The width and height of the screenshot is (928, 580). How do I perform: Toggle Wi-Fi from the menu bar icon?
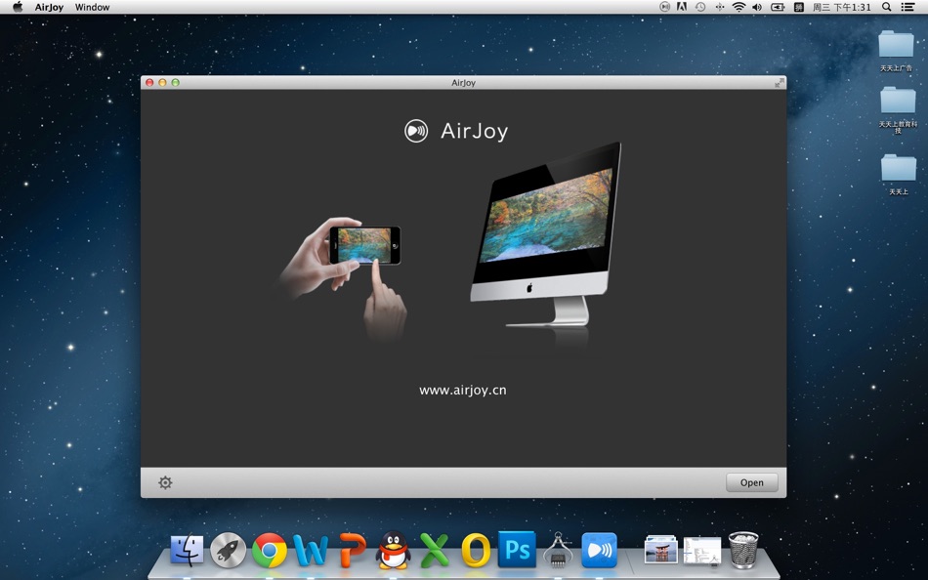(x=738, y=7)
